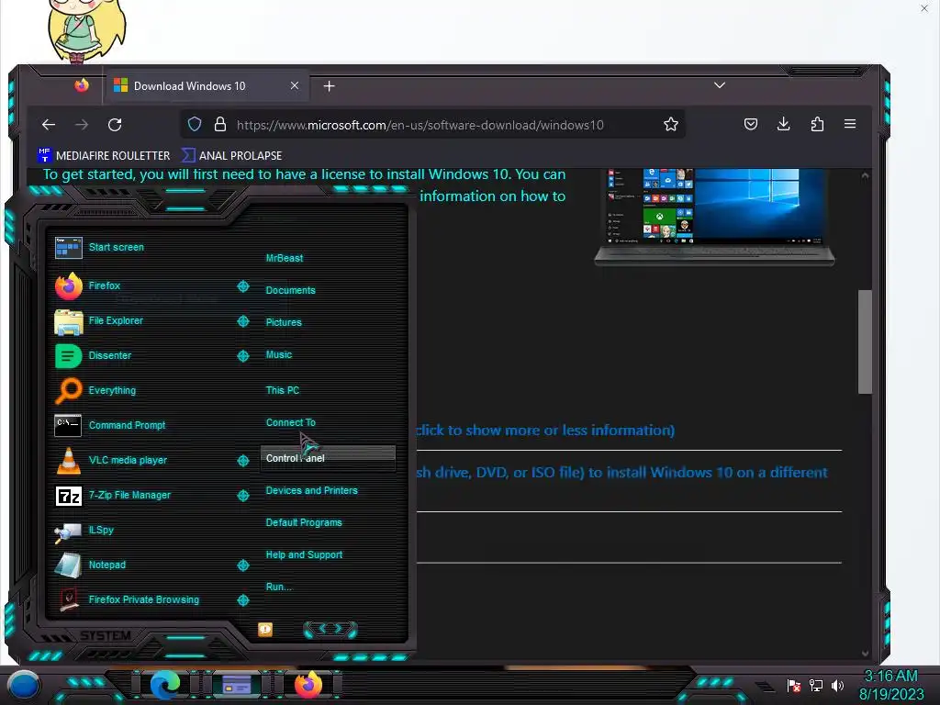Image resolution: width=940 pixels, height=705 pixels.
Task: Open Documents from the start menu
Action: pos(291,290)
